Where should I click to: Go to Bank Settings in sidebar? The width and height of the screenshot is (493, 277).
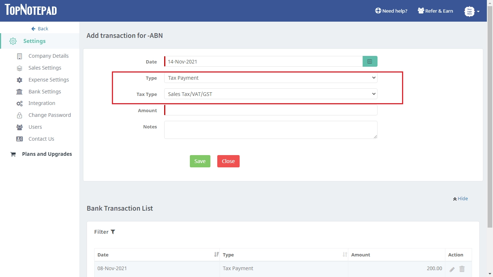[x=45, y=92]
